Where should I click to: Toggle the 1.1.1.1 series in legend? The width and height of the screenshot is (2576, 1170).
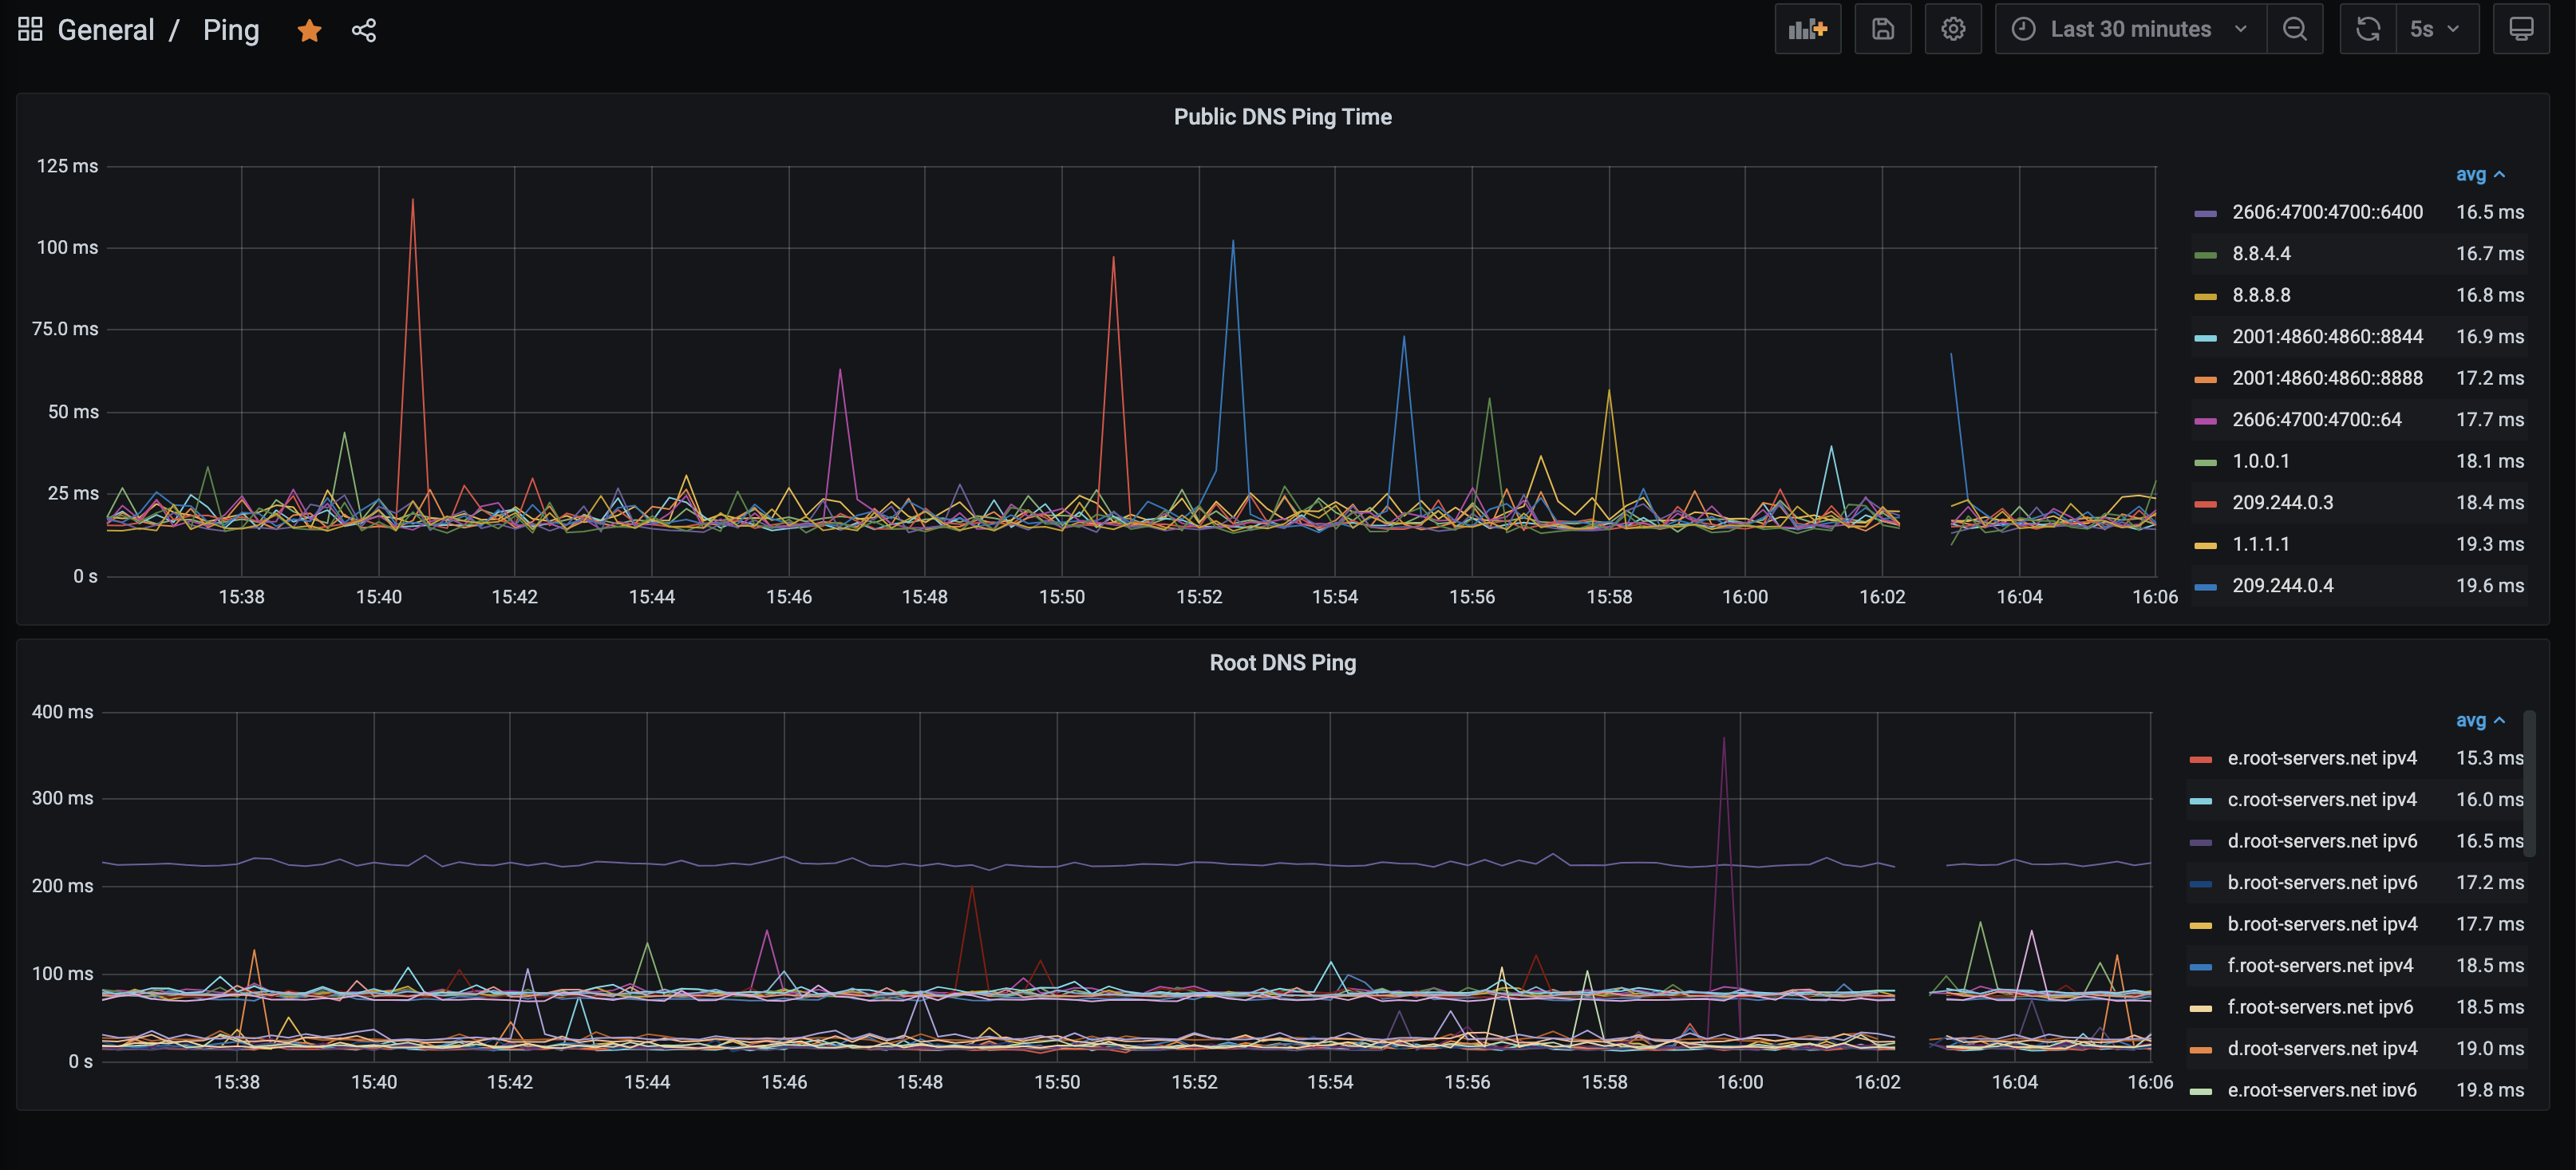tap(2260, 545)
